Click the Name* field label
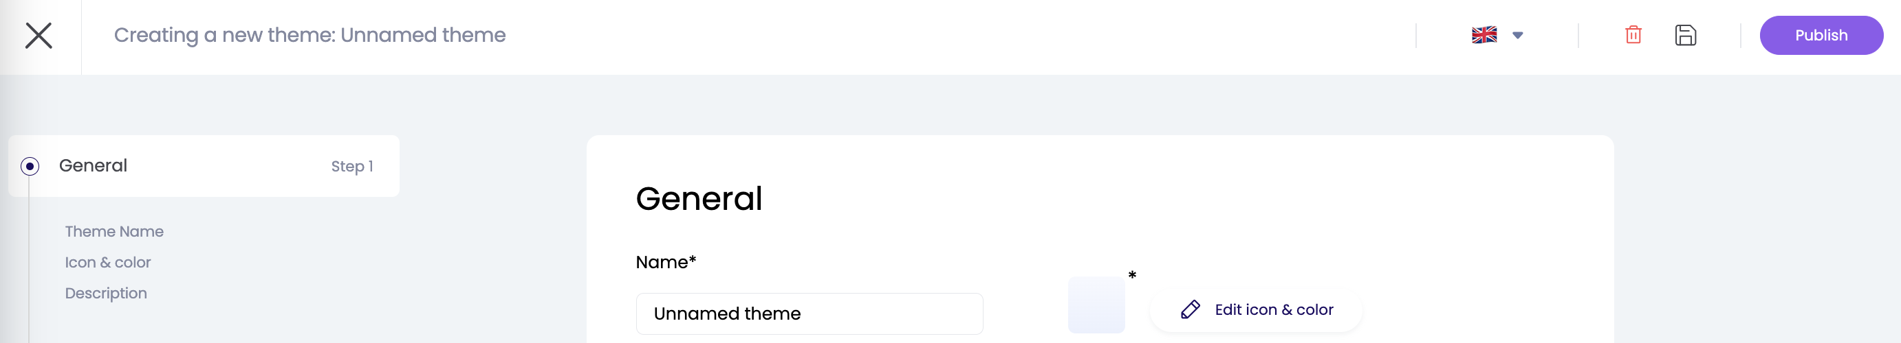This screenshot has width=1901, height=343. pos(666,262)
